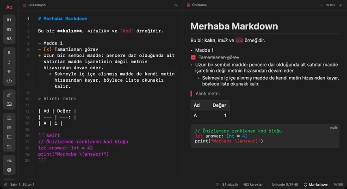Open Unicode (UTF-8) encoding selector
Viewport: 347px width, 189px height.
[285, 184]
